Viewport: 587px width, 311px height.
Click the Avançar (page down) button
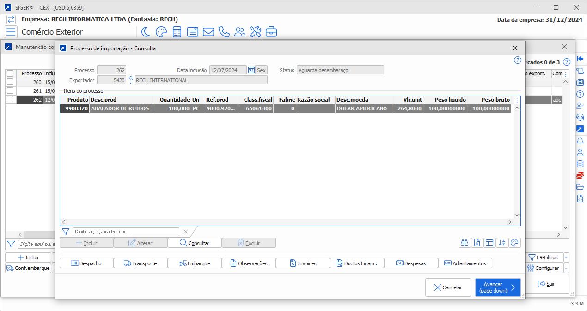[498, 287]
